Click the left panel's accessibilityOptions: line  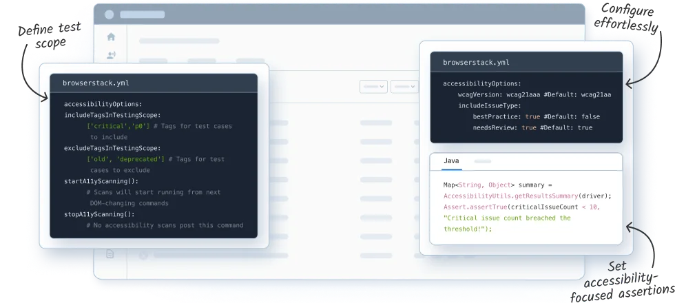pyautogui.click(x=103, y=104)
